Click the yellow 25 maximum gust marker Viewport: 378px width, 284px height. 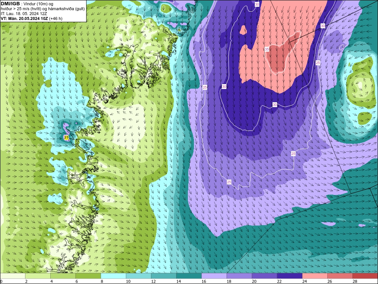click(x=67, y=137)
